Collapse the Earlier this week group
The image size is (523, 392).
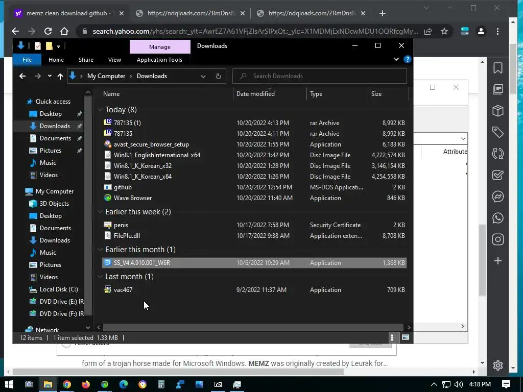tap(100, 212)
